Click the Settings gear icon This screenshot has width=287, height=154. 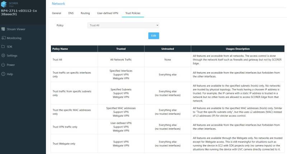[3, 56]
